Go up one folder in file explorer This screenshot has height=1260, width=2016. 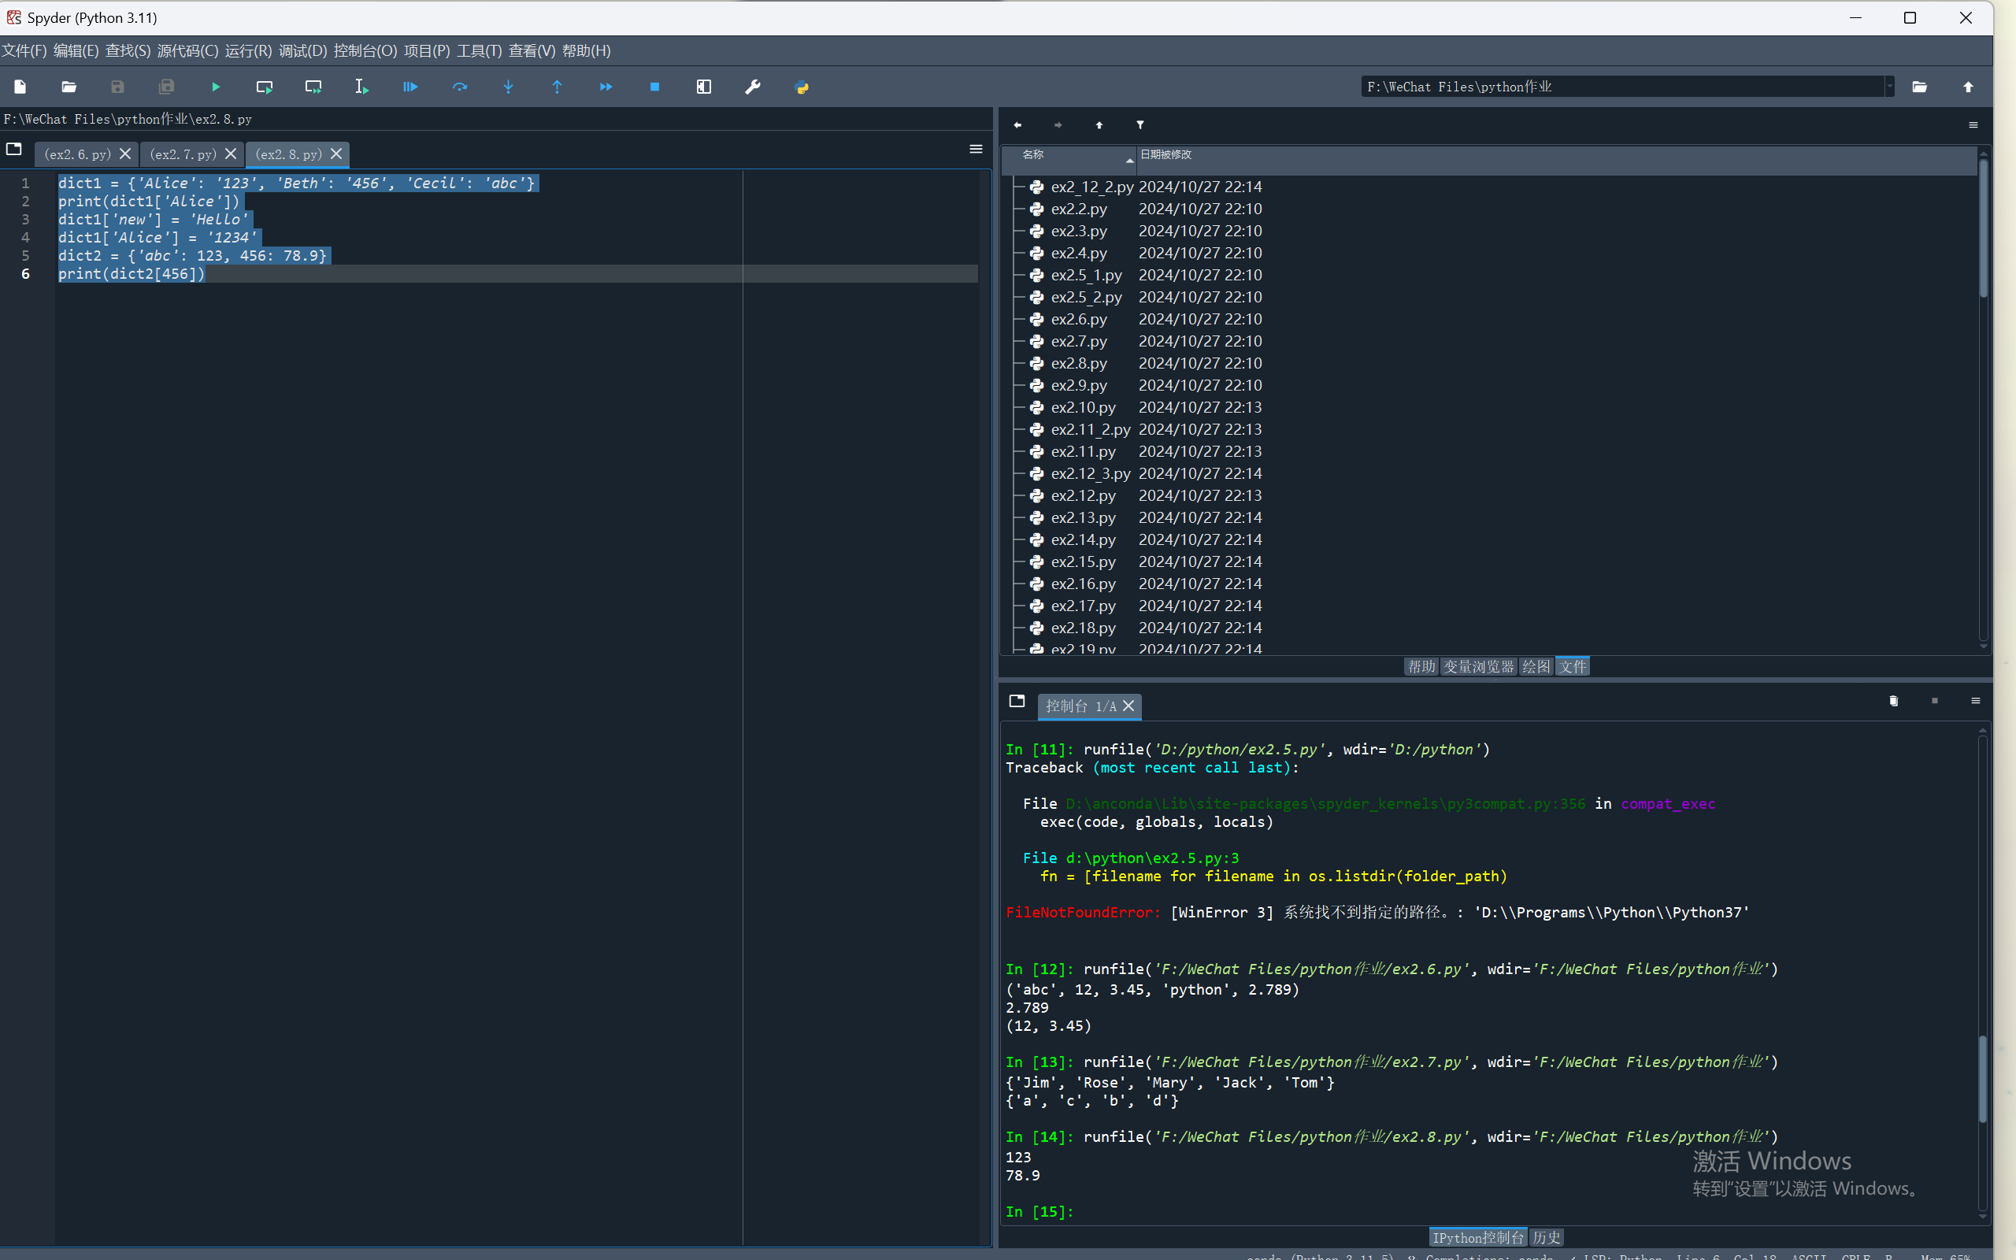(x=1099, y=125)
